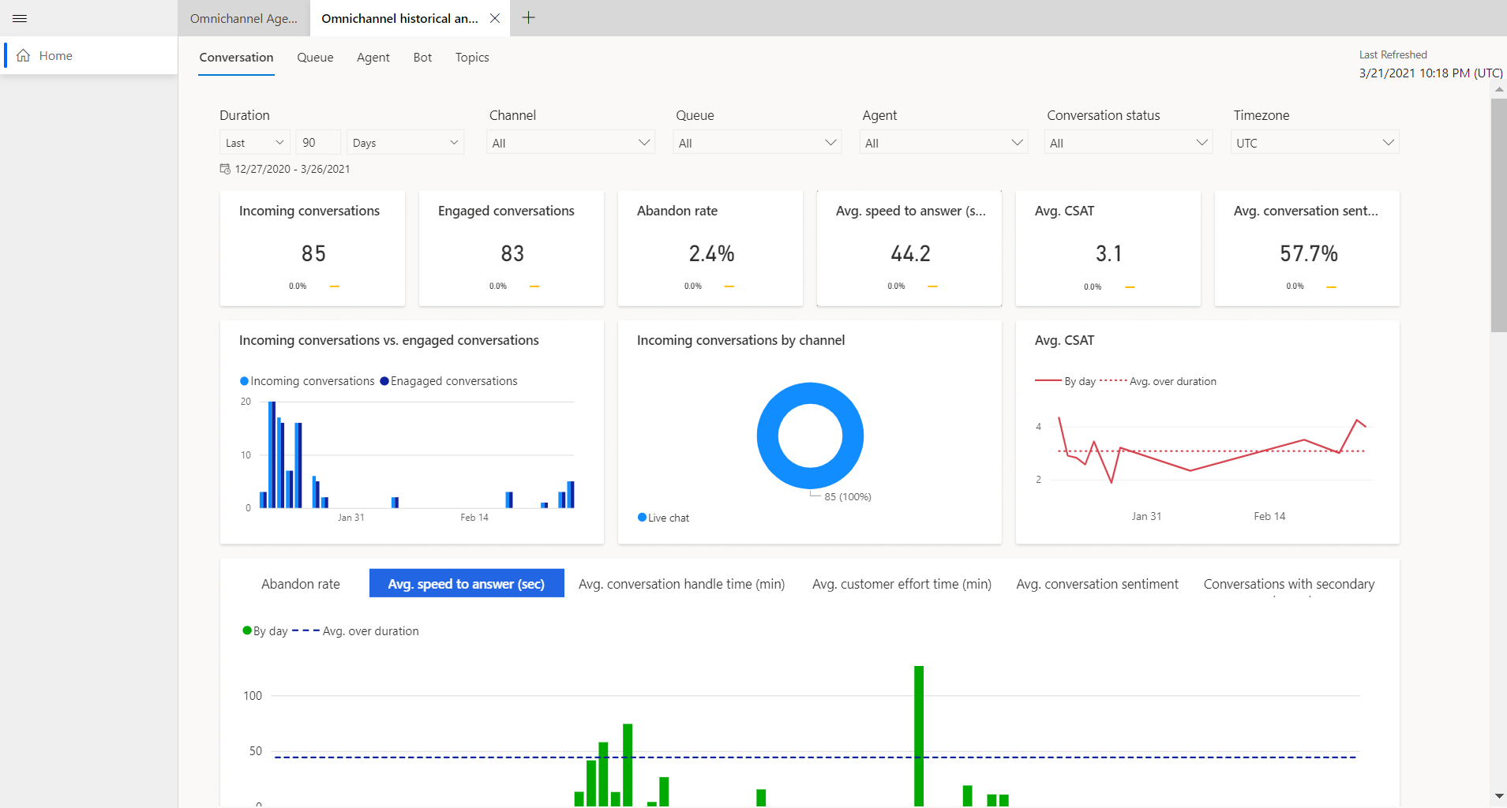Viewport: 1507px width, 808px height.
Task: Open the Conversation report tab
Action: tap(236, 57)
